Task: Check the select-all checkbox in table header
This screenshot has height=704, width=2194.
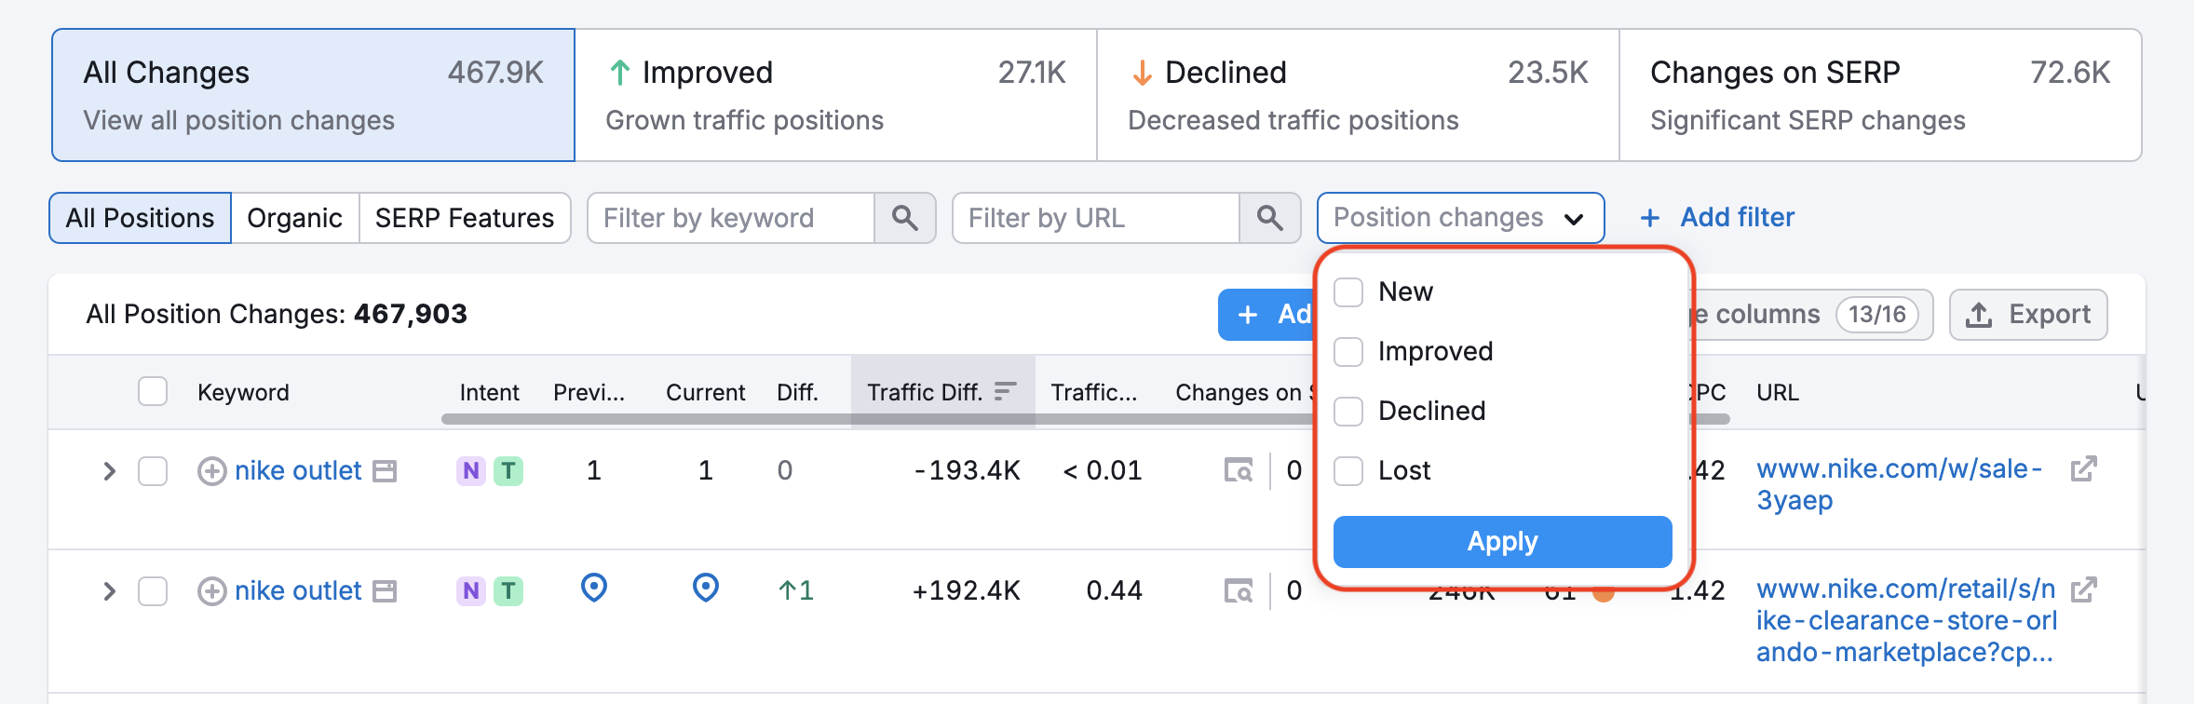Action: [x=153, y=391]
